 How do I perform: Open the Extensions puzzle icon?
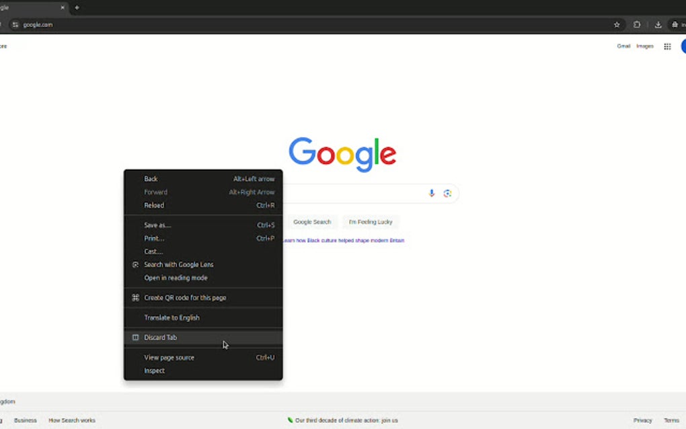pyautogui.click(x=636, y=24)
